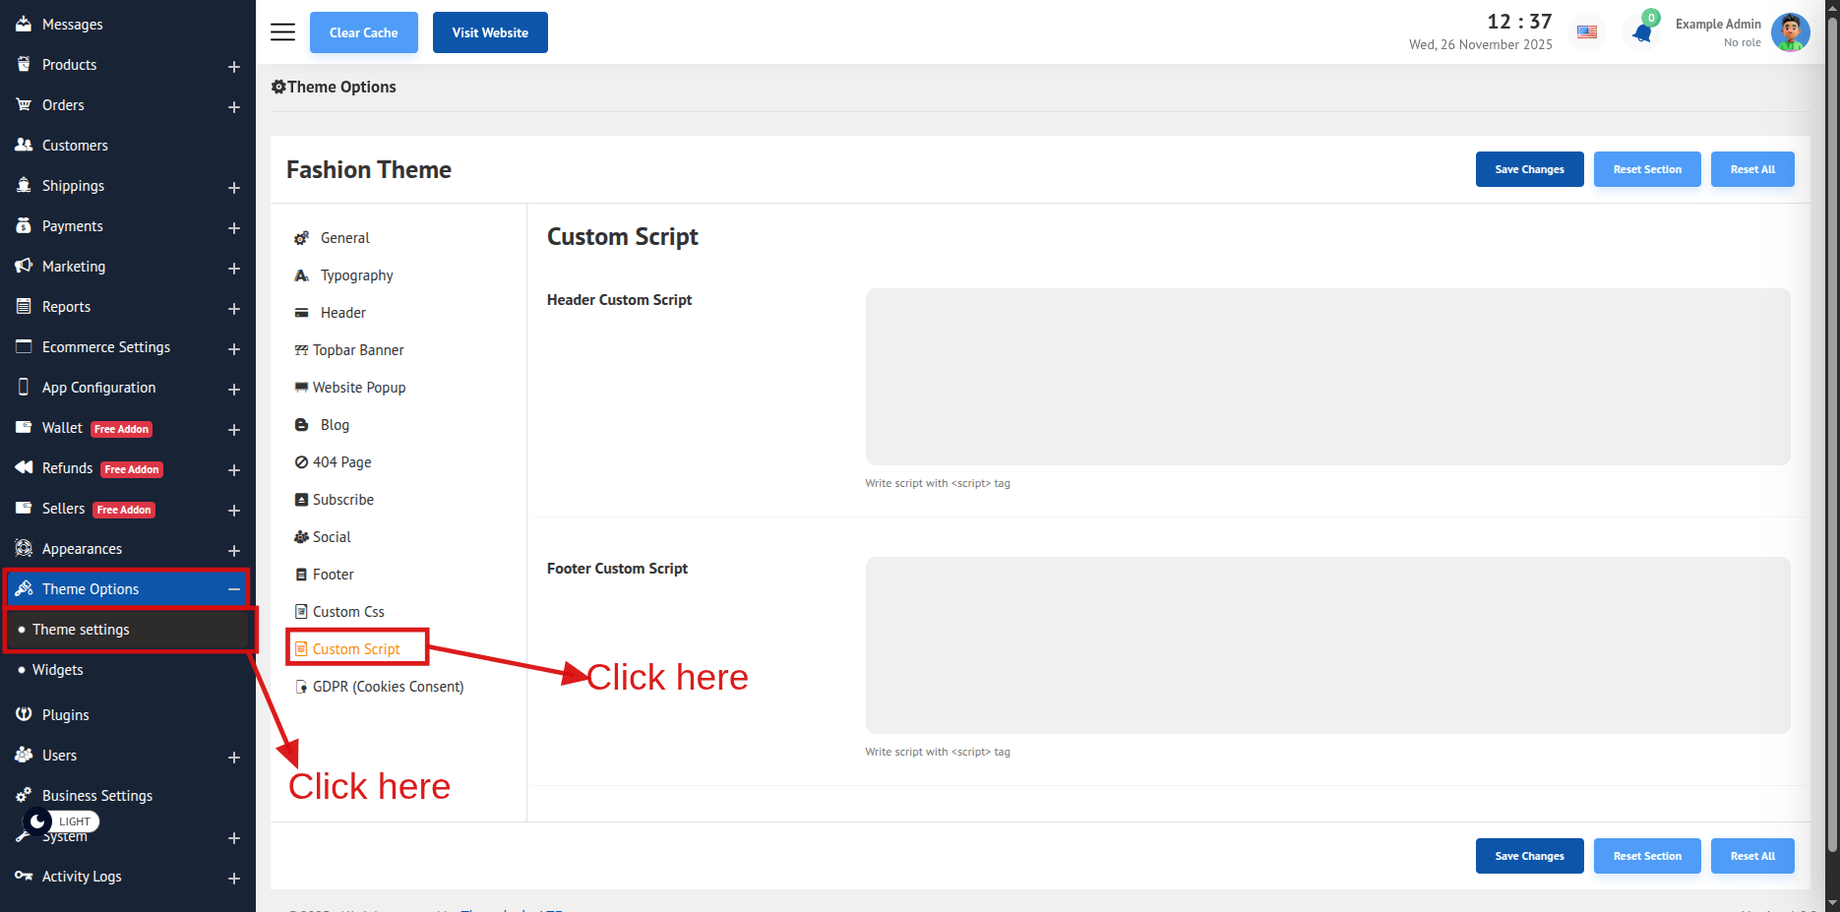This screenshot has width=1840, height=912.
Task: Expand the Ecommerce Settings submenu
Action: click(x=234, y=349)
